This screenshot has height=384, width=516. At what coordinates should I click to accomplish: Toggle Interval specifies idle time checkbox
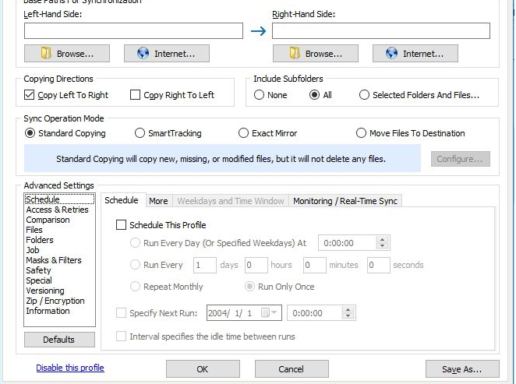121,336
